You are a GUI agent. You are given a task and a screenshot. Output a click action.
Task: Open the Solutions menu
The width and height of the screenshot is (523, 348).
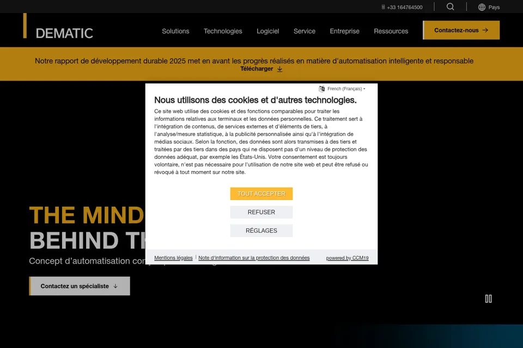175,31
